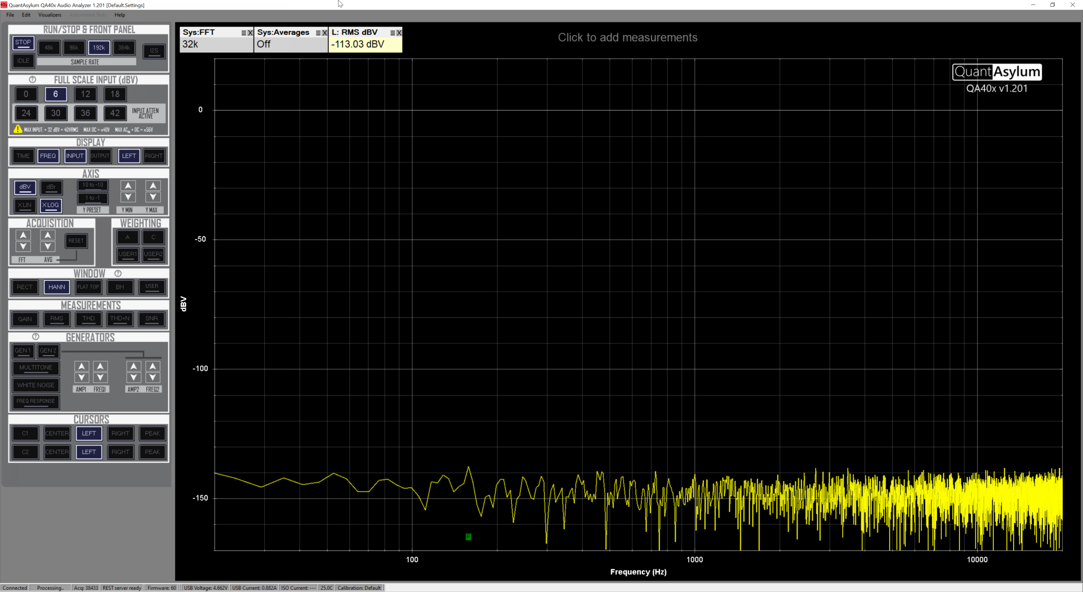Select BH window
The width and height of the screenshot is (1083, 592).
click(x=120, y=287)
